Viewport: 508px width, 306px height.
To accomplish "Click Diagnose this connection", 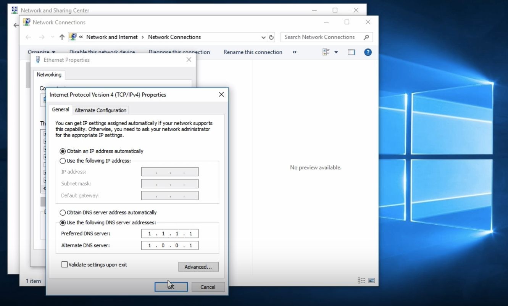I will click(x=179, y=52).
